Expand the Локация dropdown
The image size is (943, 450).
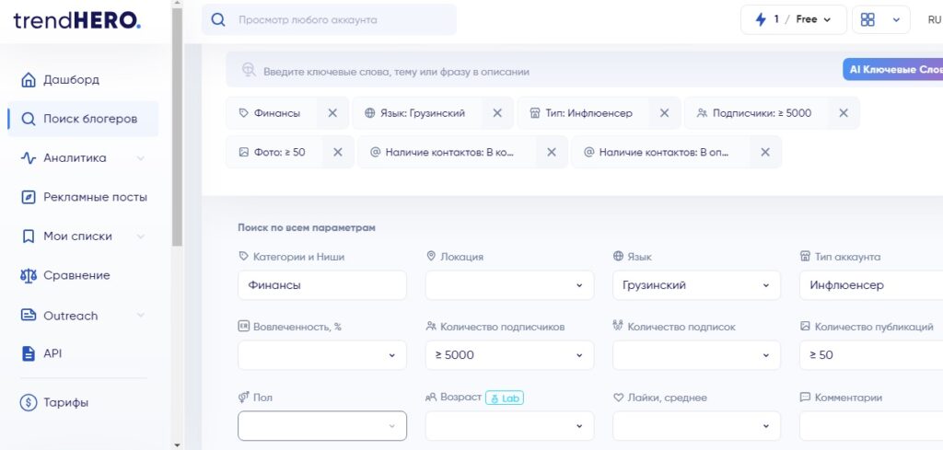[x=509, y=285]
